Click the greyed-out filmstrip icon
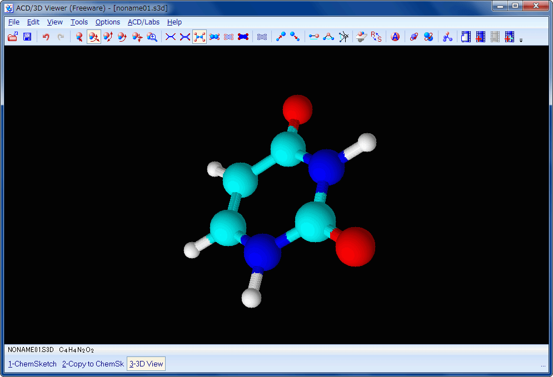Viewport: 553px width, 377px height. click(x=495, y=37)
